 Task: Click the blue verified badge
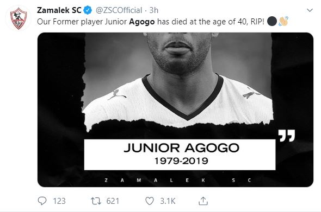[x=88, y=10]
